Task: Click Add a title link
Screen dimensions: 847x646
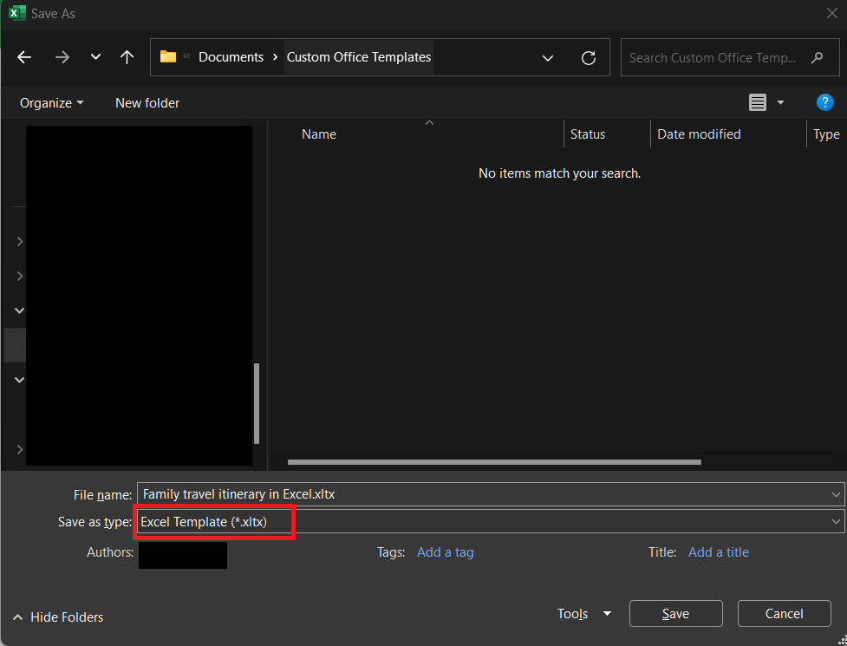Action: [719, 552]
